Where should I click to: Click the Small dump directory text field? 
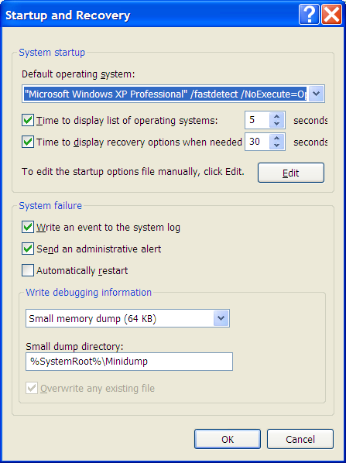pyautogui.click(x=129, y=362)
